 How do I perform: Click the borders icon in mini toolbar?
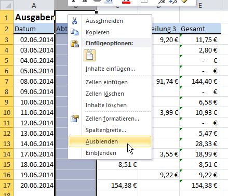coord(144,2)
